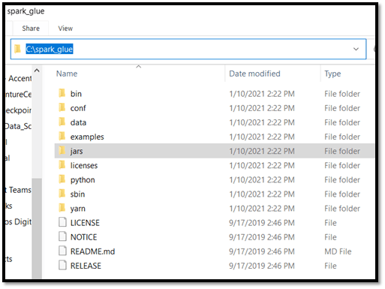Click the RELEASE file icon
The width and height of the screenshot is (385, 289).
(62, 265)
